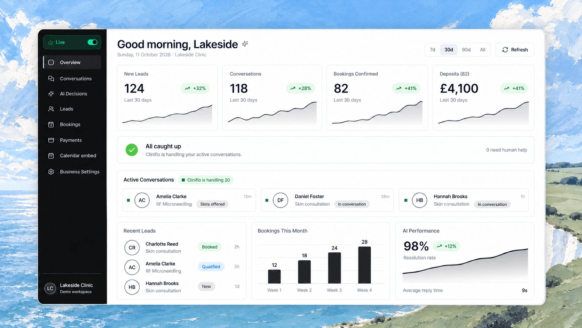Click the LC workspace avatar
Viewport: 582px width, 328px height.
tap(50, 288)
